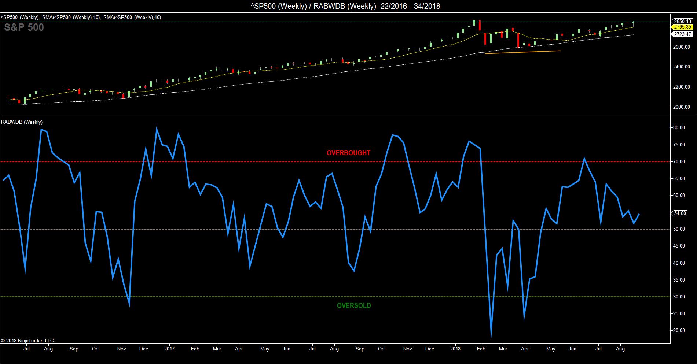
Task: Select the orange trend line under S&P lows
Action: tap(522, 52)
